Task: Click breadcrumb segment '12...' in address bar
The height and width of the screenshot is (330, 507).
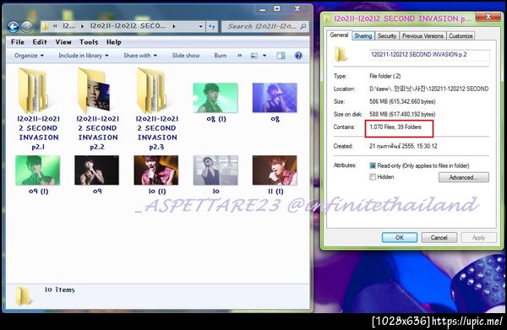Action: pyautogui.click(x=68, y=26)
